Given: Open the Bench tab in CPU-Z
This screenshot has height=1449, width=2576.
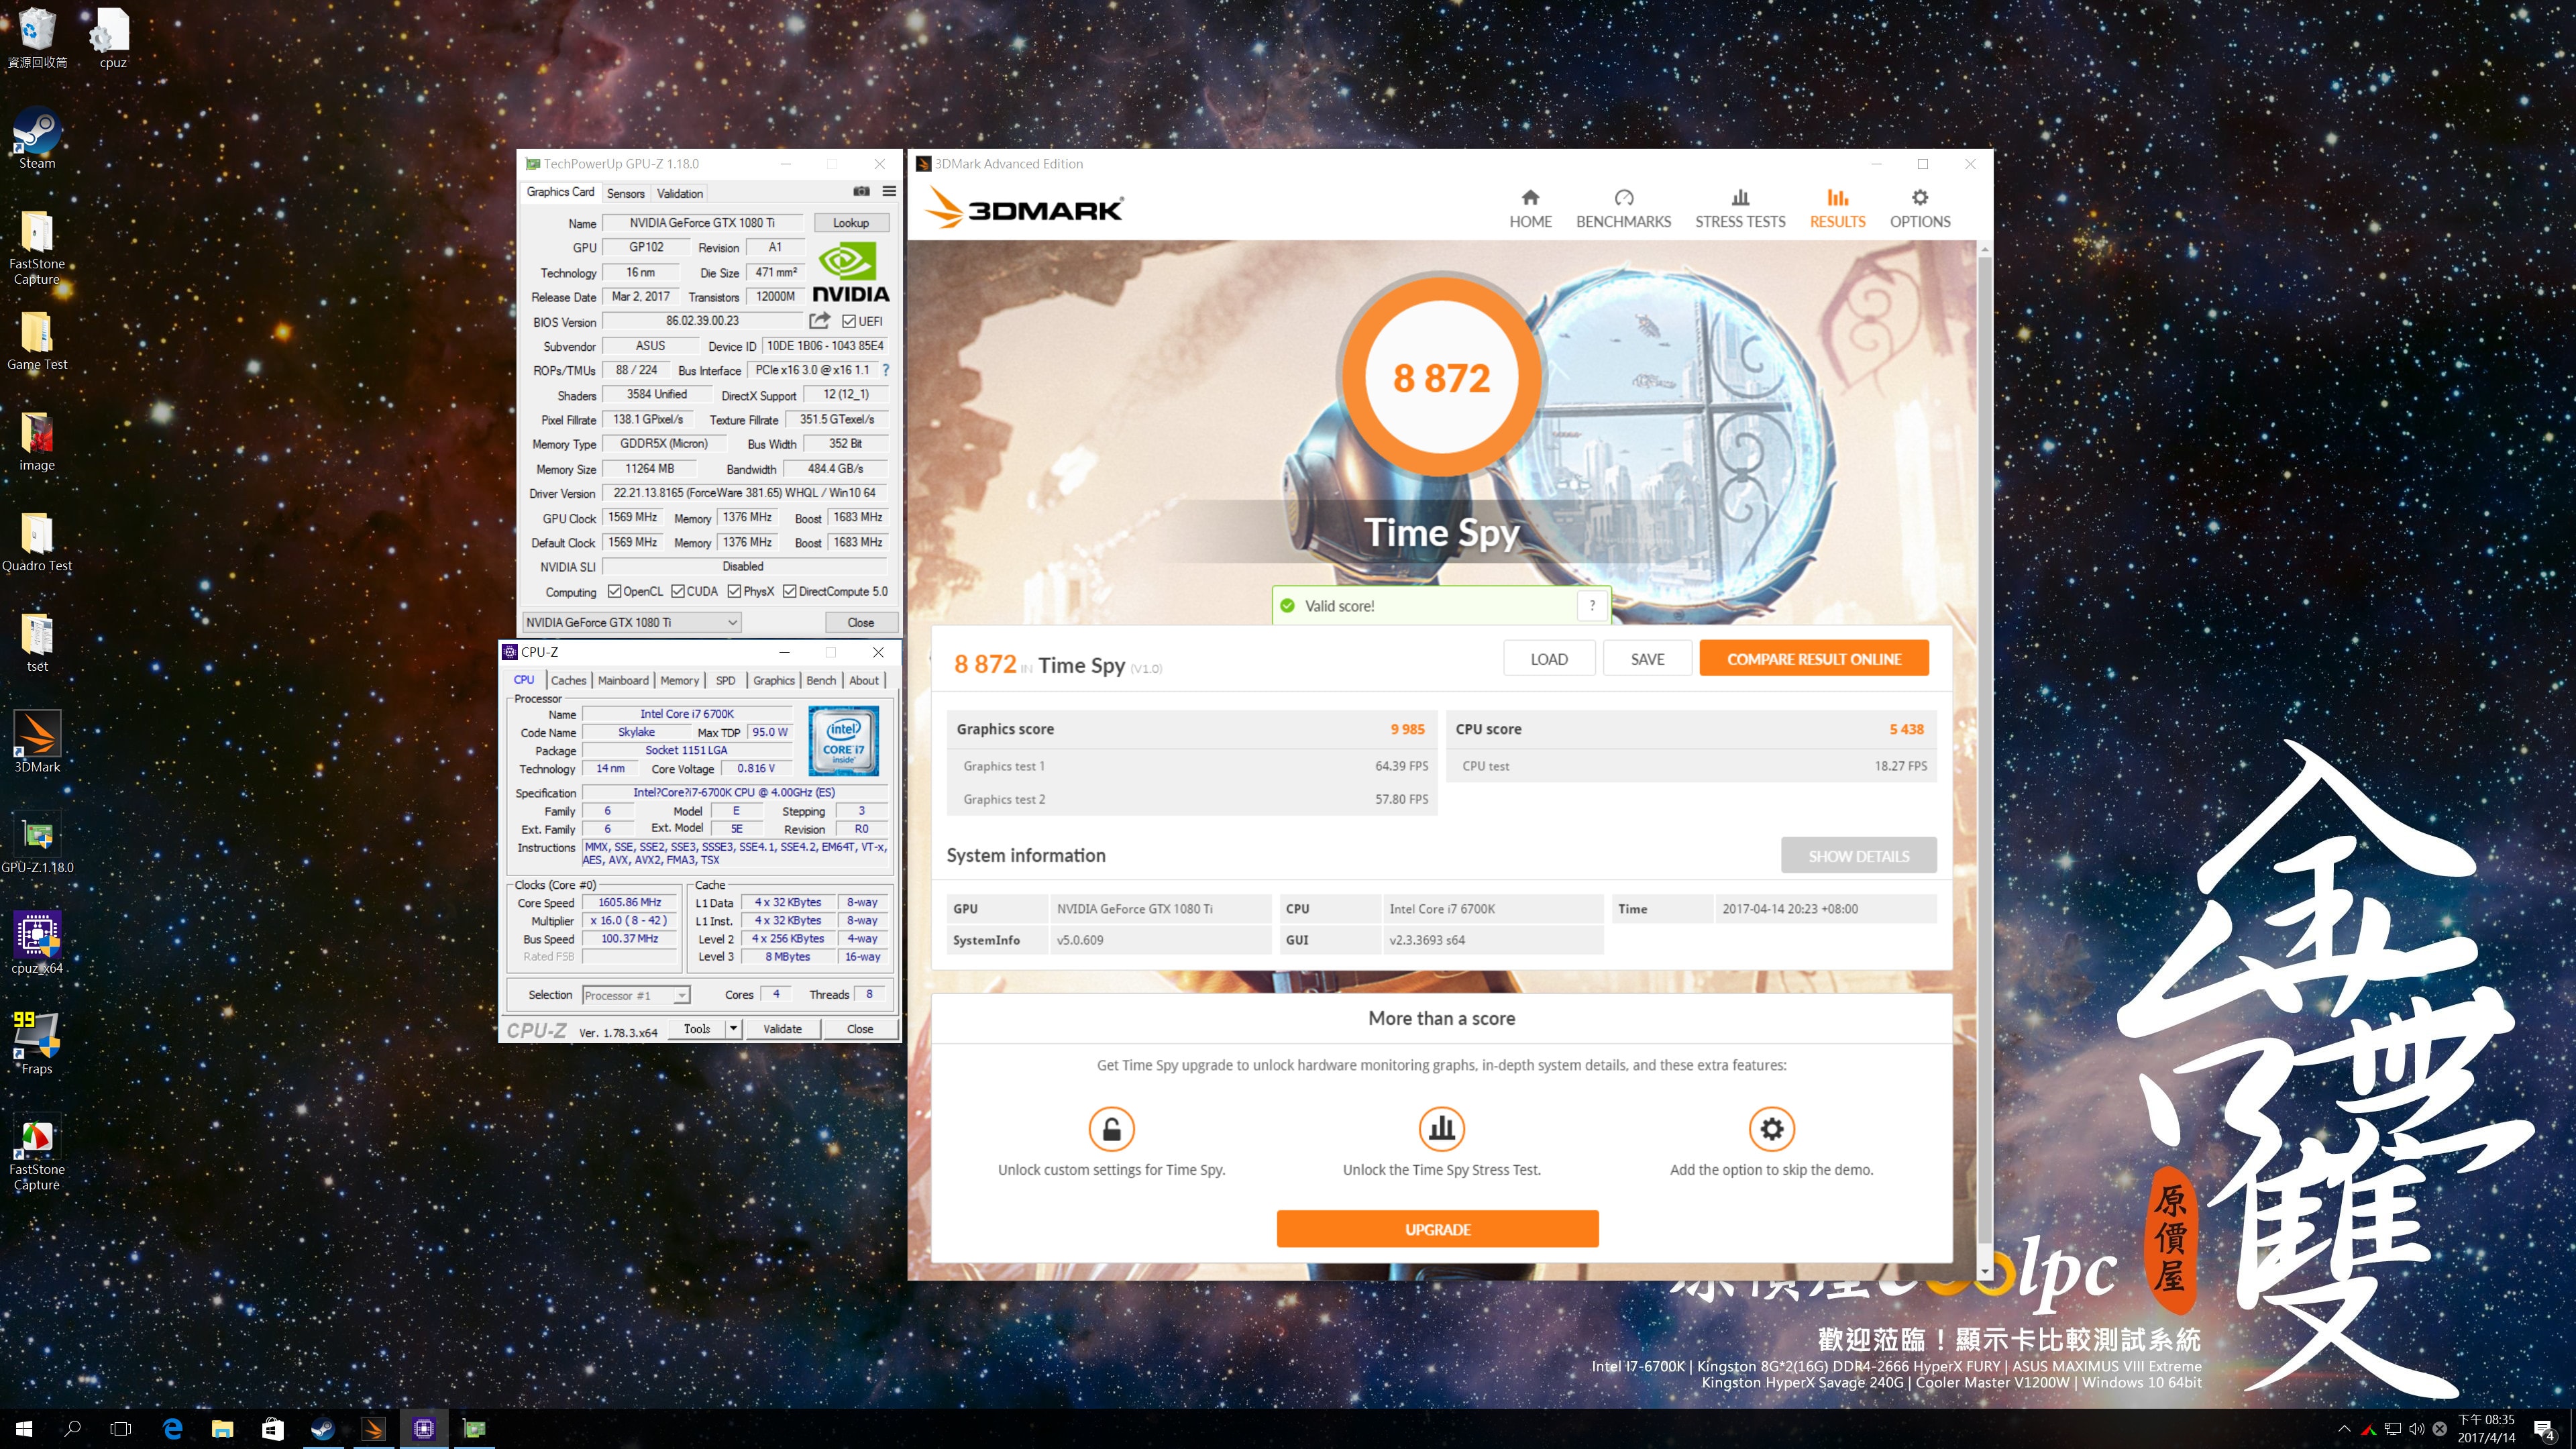Looking at the screenshot, I should (x=821, y=680).
